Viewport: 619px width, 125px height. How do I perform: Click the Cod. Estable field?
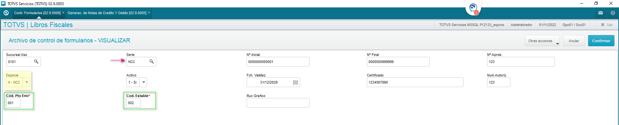coord(133,103)
